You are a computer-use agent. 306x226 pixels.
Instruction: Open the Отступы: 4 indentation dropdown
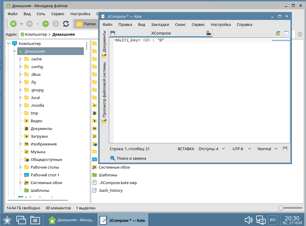(211, 149)
